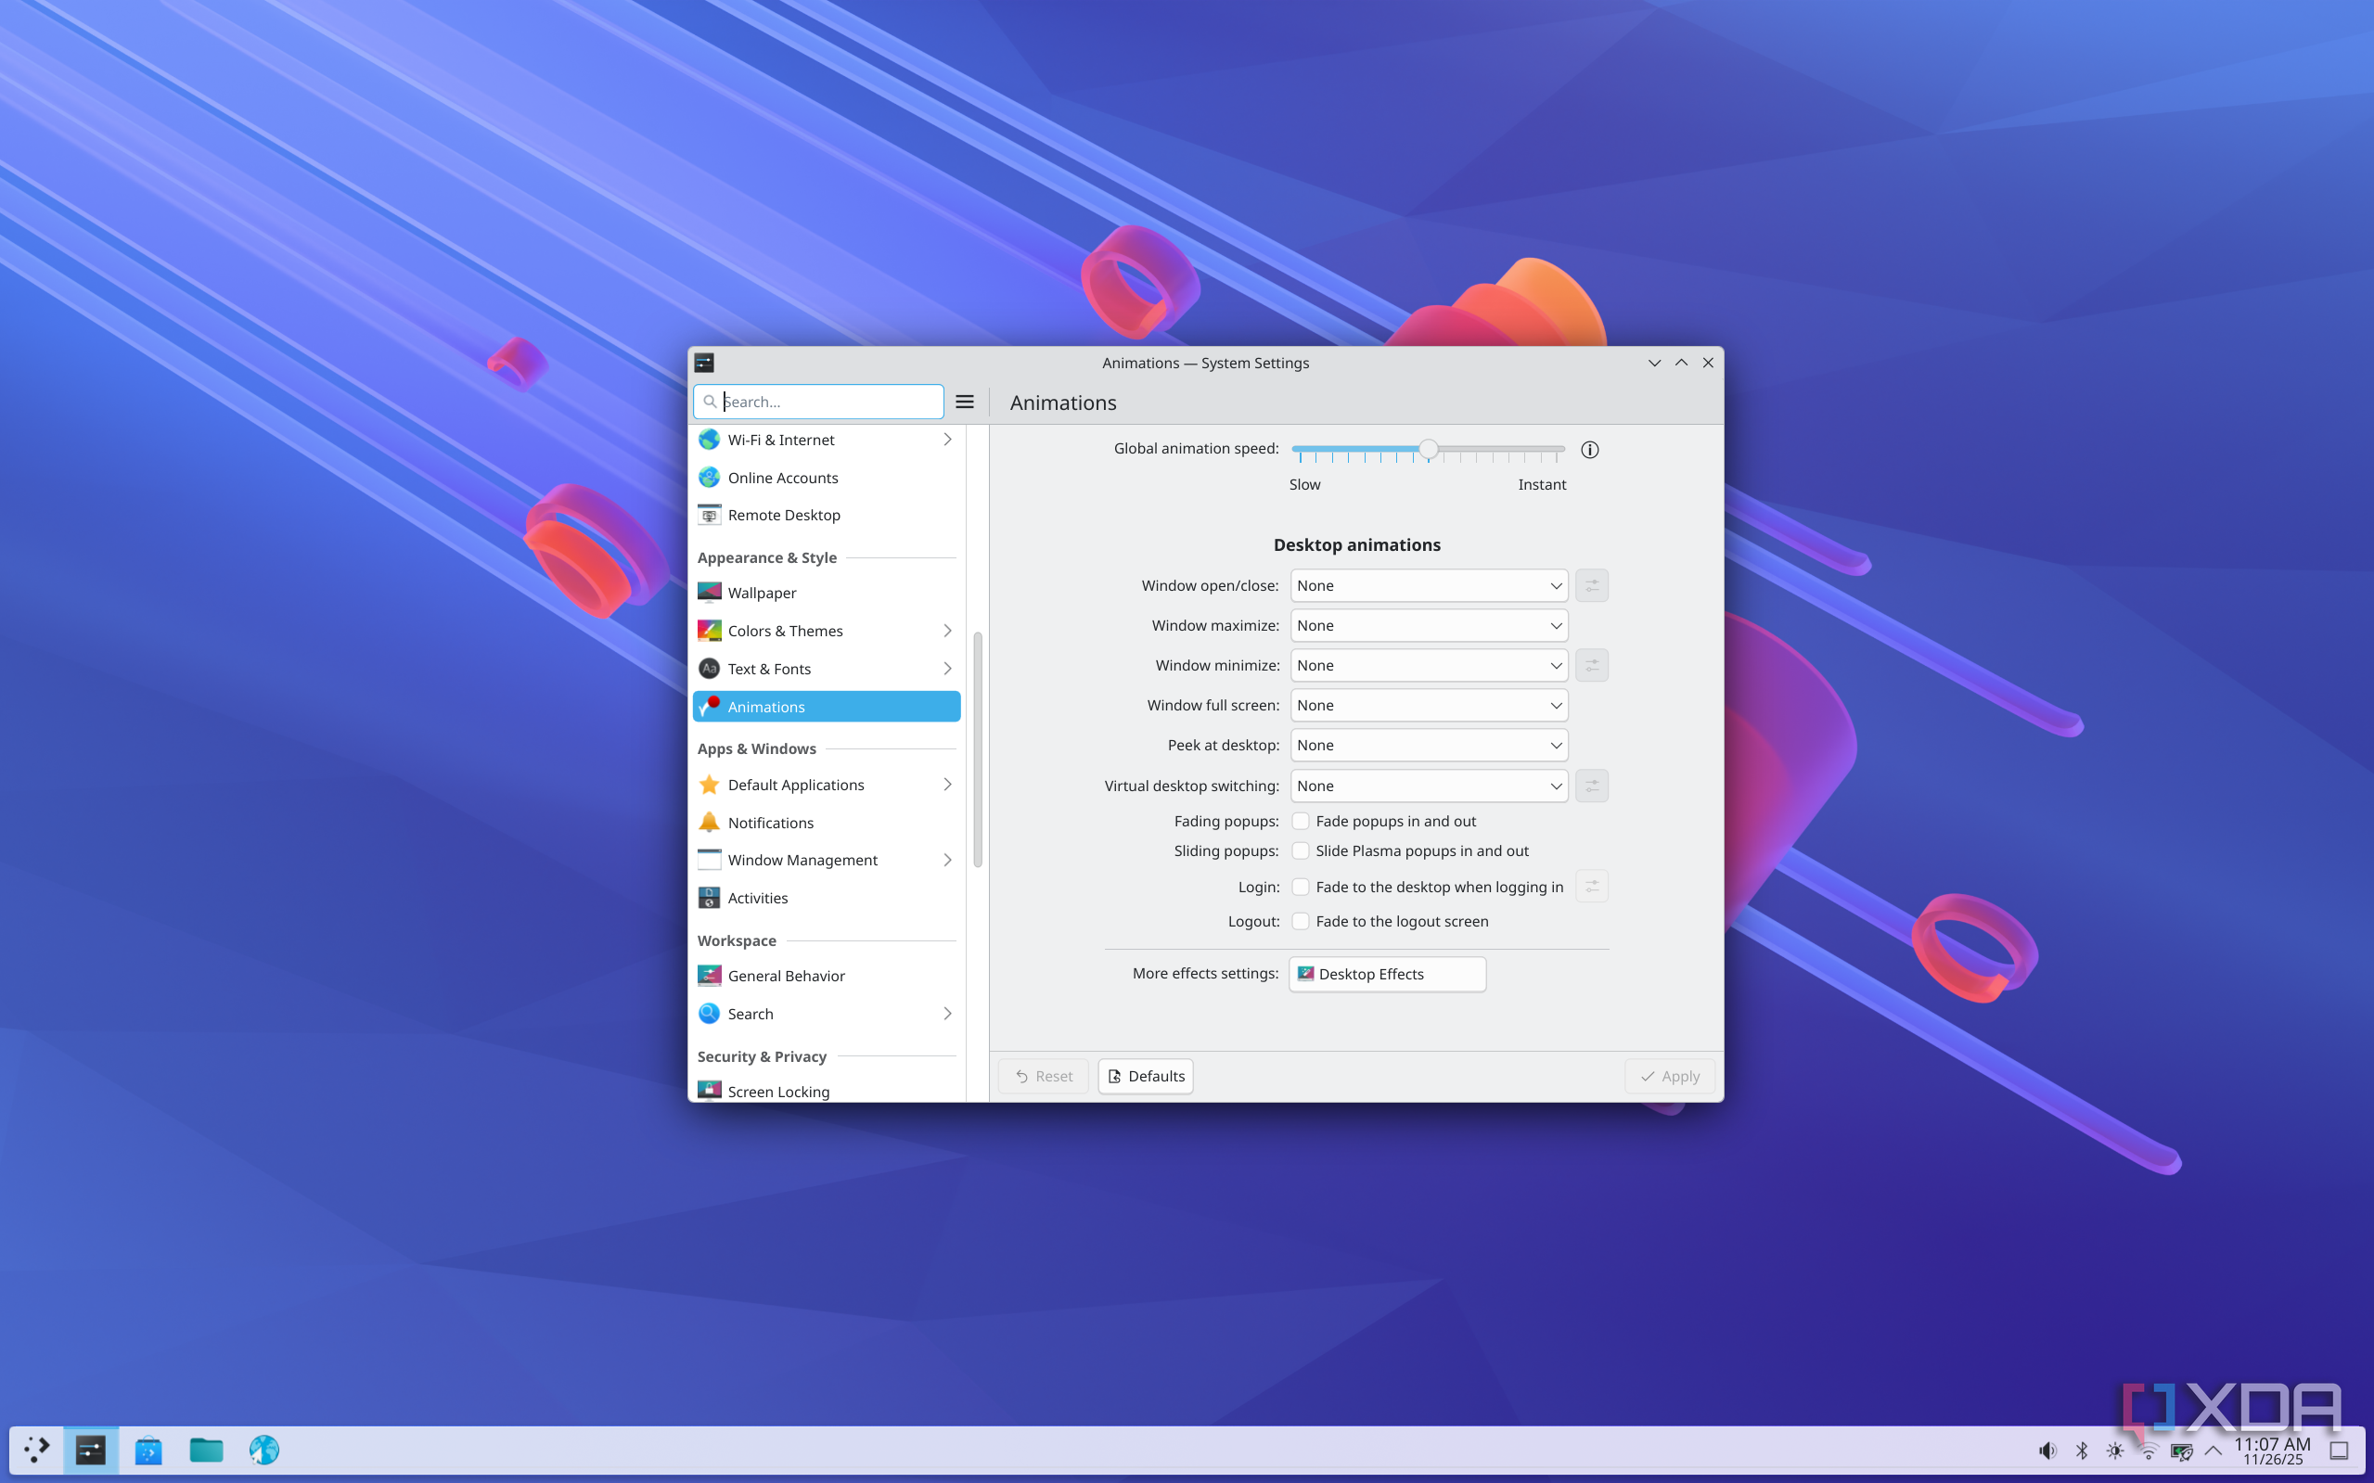Check Slide Plasma popups in and out
This screenshot has height=1483, width=2374.
(x=1300, y=850)
